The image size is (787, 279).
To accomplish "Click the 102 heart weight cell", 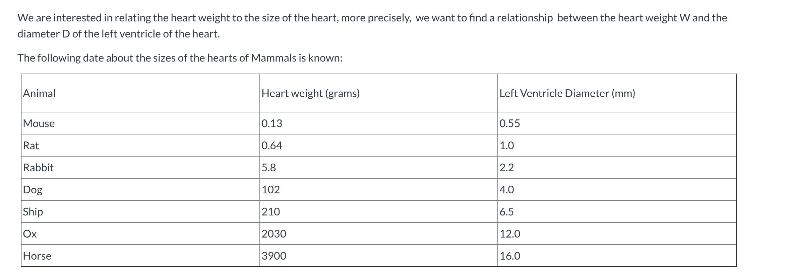I will point(271,190).
